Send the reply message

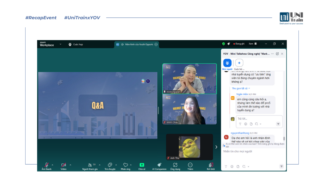278,124
